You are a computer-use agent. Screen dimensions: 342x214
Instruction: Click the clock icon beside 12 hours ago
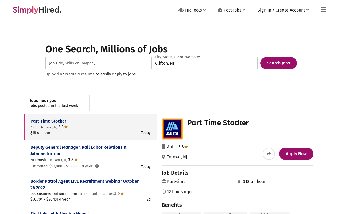tap(164, 192)
